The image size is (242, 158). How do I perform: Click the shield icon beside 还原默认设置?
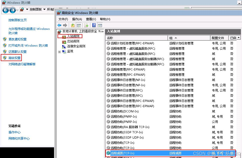(x=5, y=52)
